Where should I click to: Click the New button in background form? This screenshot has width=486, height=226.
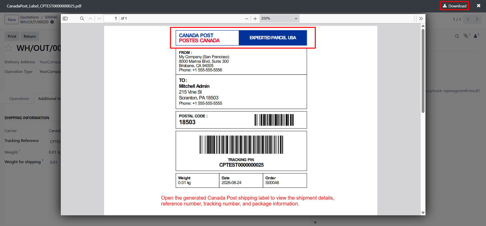point(12,20)
